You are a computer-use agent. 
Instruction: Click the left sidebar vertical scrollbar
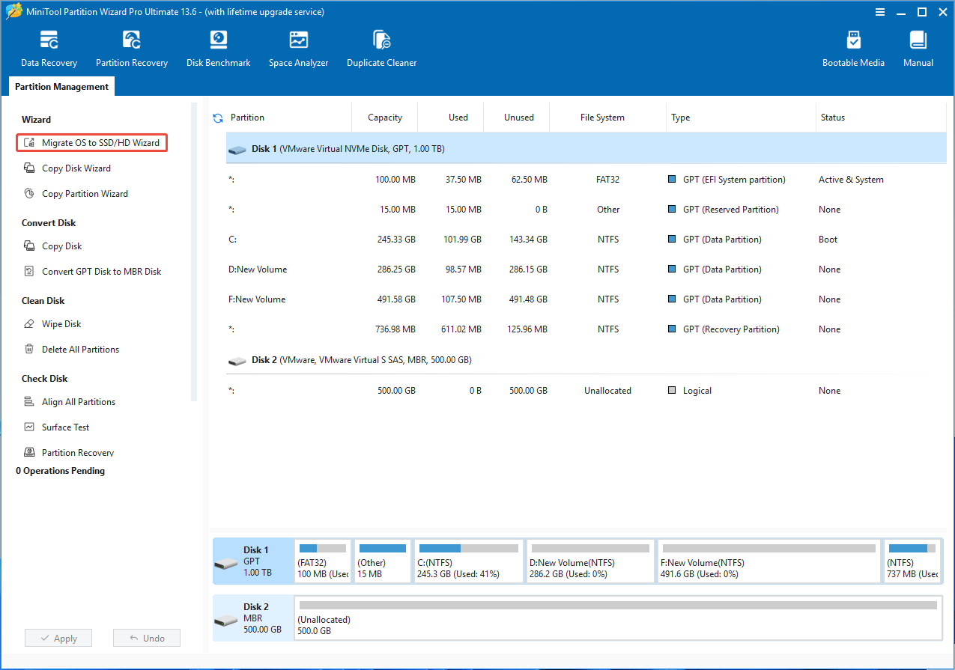194,252
